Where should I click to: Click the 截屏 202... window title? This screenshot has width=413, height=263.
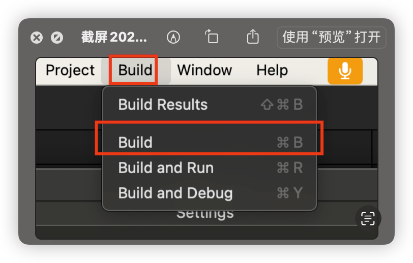point(114,37)
